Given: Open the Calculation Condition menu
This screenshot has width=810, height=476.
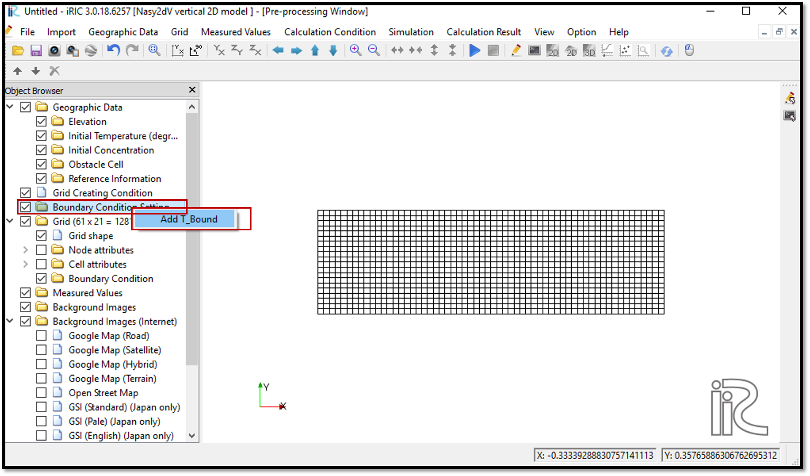Looking at the screenshot, I should (x=330, y=32).
